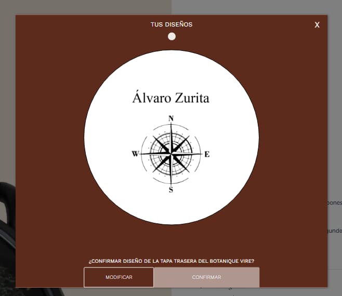The height and width of the screenshot is (296, 342).
Task: Click the dimmed product image behind the modal
Action: pyautogui.click(x=7, y=234)
